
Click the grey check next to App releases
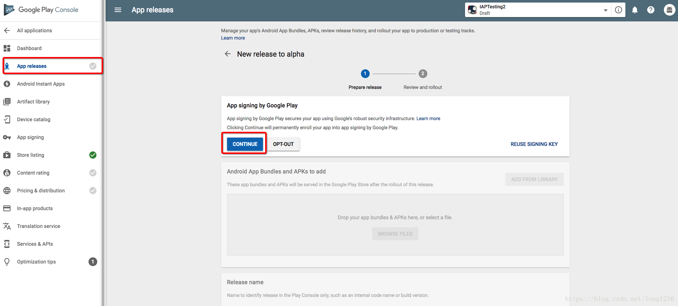point(93,66)
